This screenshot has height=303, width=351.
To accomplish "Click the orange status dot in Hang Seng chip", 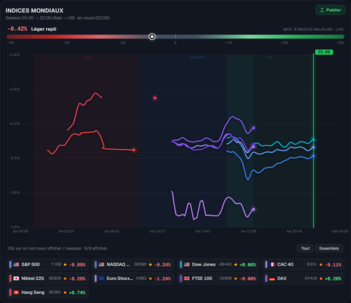I will pyautogui.click(x=65, y=292).
